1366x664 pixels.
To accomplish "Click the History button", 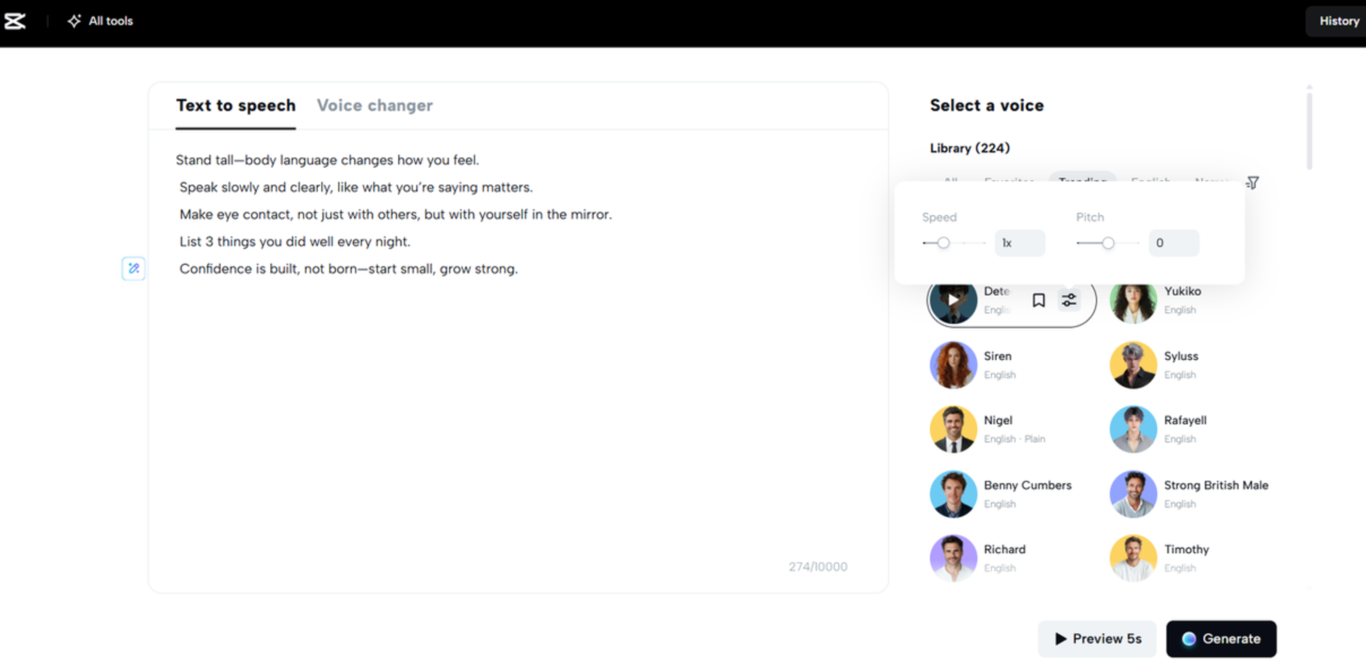I will pyautogui.click(x=1339, y=21).
